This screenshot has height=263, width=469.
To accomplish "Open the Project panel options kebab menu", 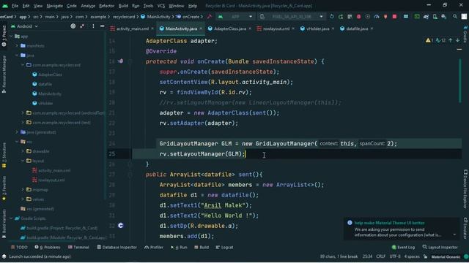I will point(93,26).
